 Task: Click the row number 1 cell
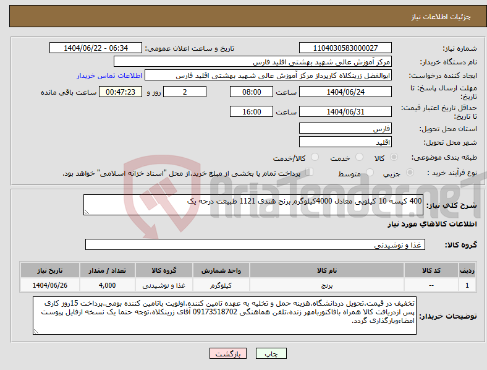(467, 285)
